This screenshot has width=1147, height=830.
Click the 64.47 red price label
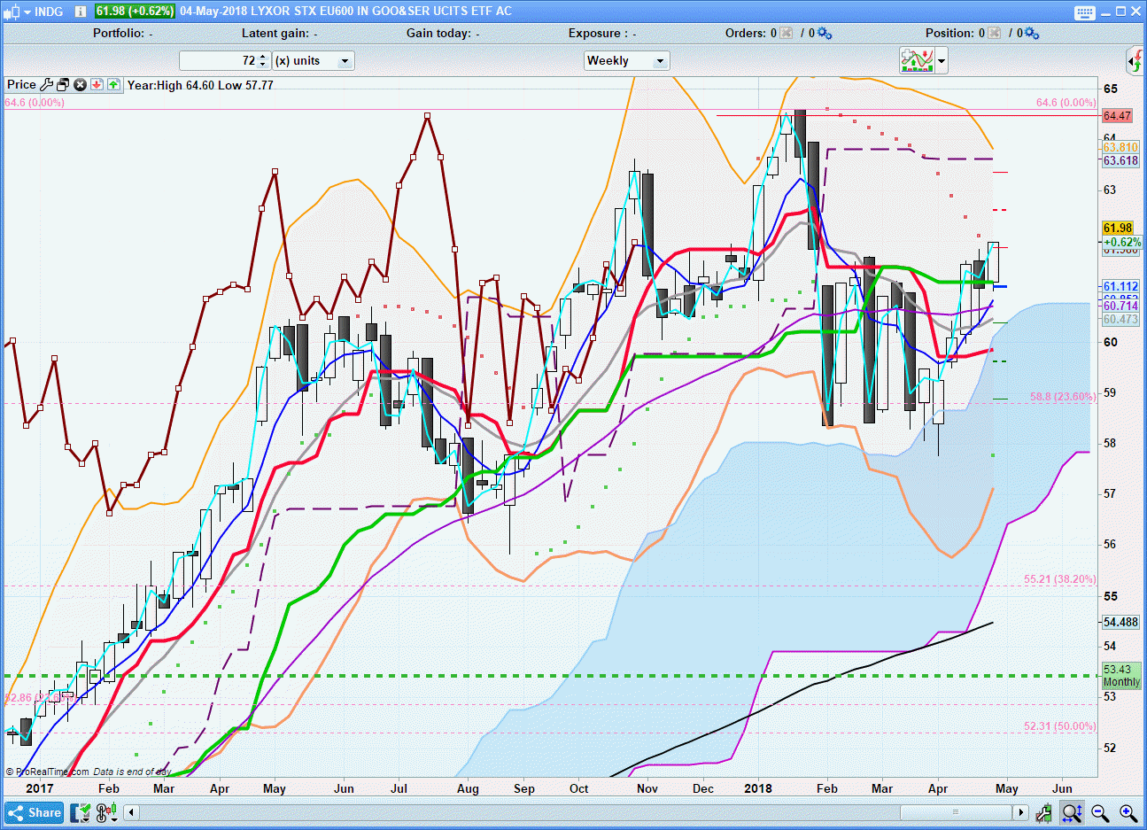(x=1118, y=116)
